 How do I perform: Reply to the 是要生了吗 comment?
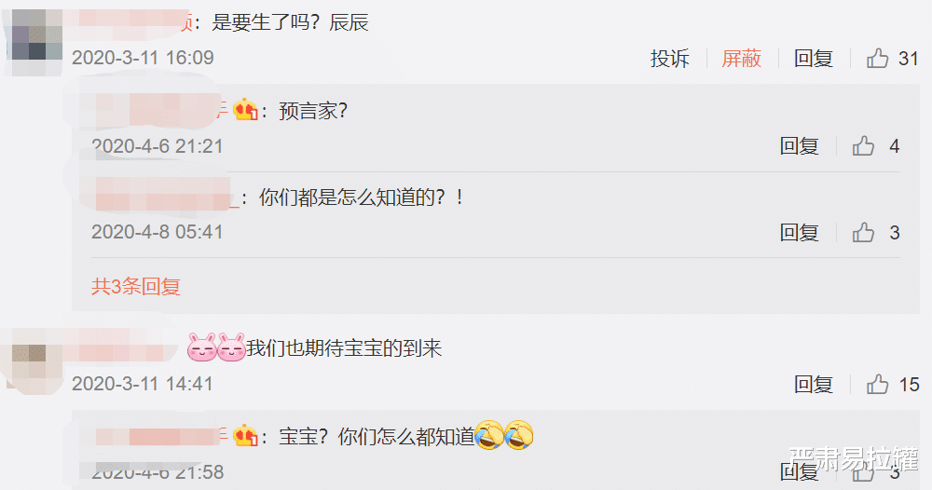click(813, 58)
